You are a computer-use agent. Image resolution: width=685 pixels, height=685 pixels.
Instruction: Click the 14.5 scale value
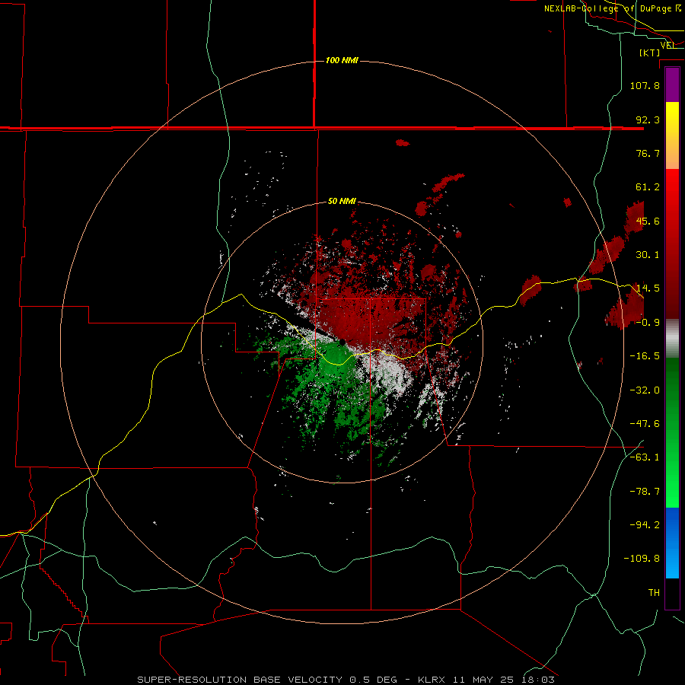pyautogui.click(x=648, y=288)
